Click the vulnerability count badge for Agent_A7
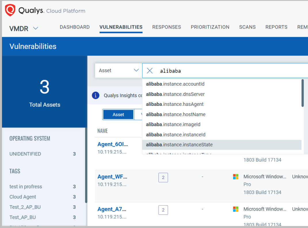This screenshot has height=228, width=308. click(163, 210)
